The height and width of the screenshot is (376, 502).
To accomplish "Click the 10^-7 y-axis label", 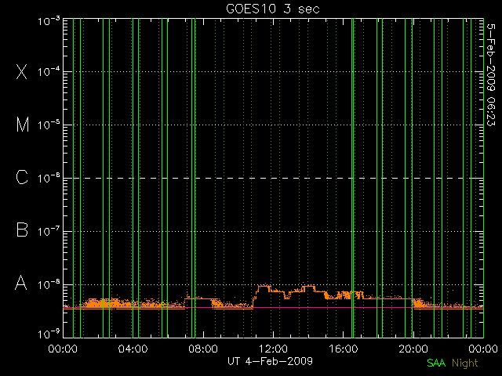I will [x=49, y=231].
